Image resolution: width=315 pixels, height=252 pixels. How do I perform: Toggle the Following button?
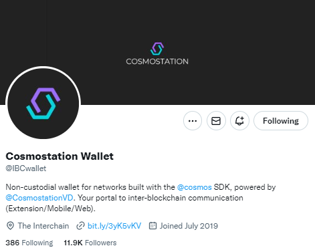[x=281, y=121]
